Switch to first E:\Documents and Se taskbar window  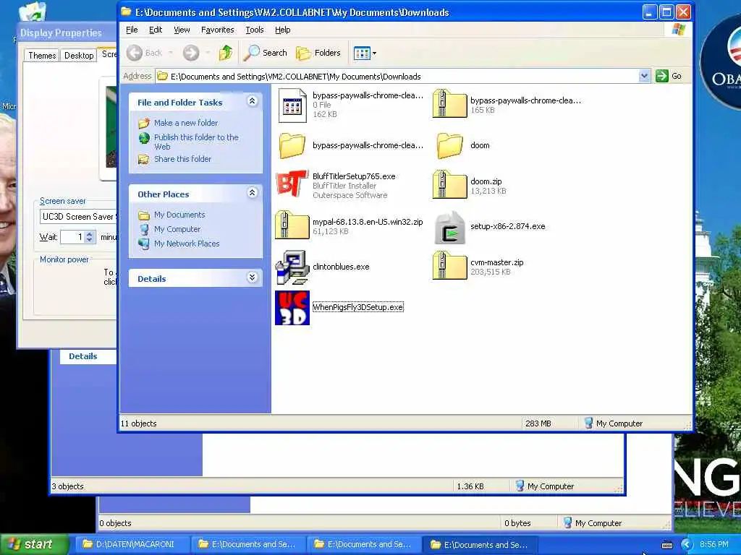tap(249, 544)
